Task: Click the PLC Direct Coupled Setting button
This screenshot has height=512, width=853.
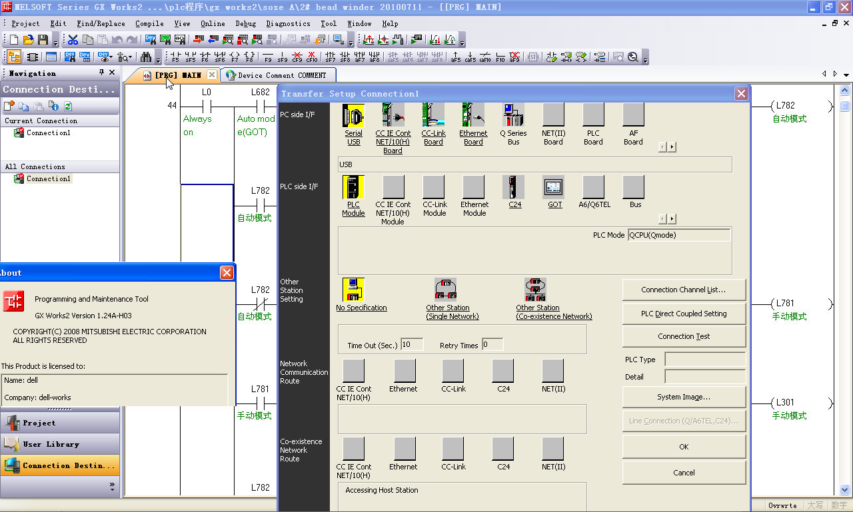Action: [x=684, y=314]
